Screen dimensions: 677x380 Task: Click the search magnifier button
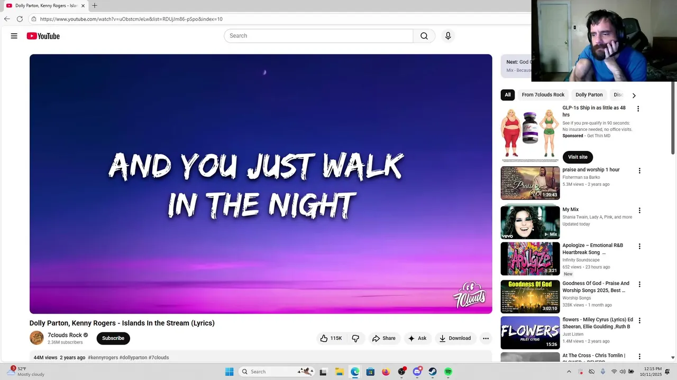point(424,36)
